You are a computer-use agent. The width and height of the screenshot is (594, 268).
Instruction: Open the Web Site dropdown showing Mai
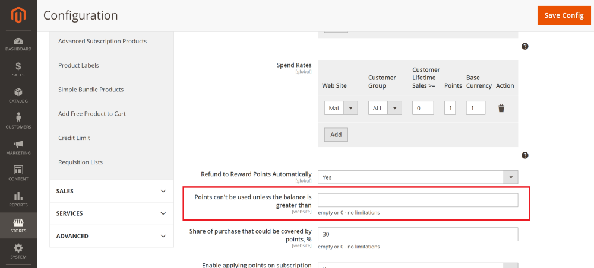pyautogui.click(x=341, y=108)
